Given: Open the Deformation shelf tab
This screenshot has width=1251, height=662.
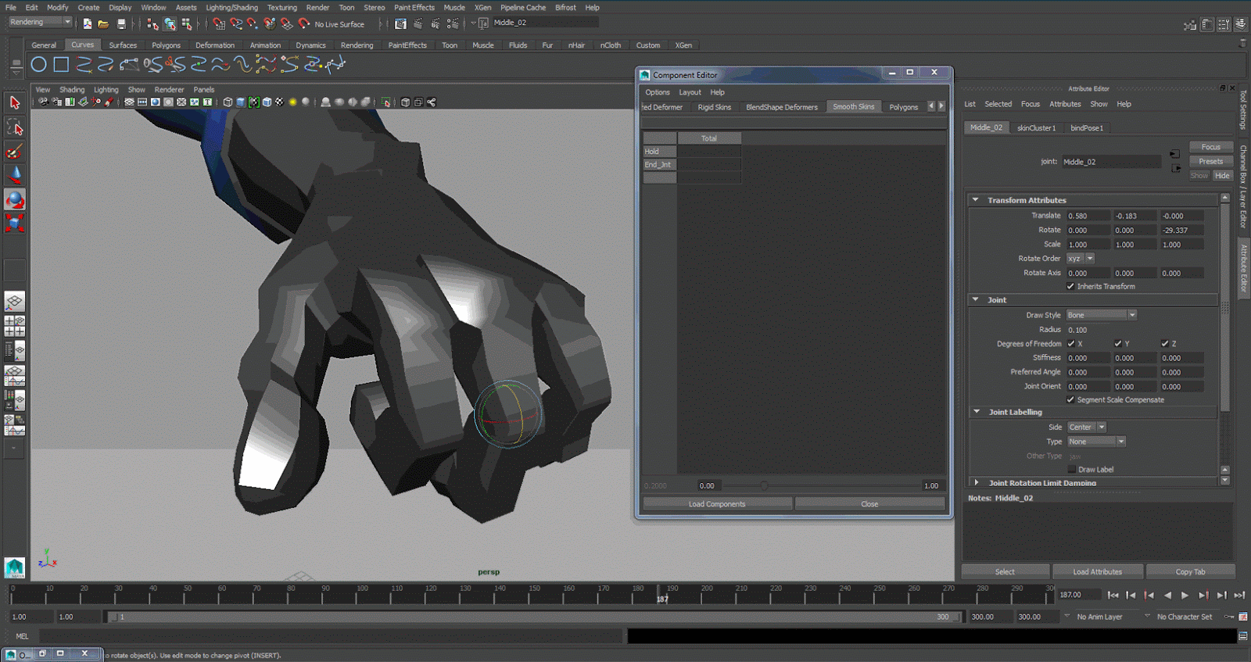Looking at the screenshot, I should (x=214, y=45).
